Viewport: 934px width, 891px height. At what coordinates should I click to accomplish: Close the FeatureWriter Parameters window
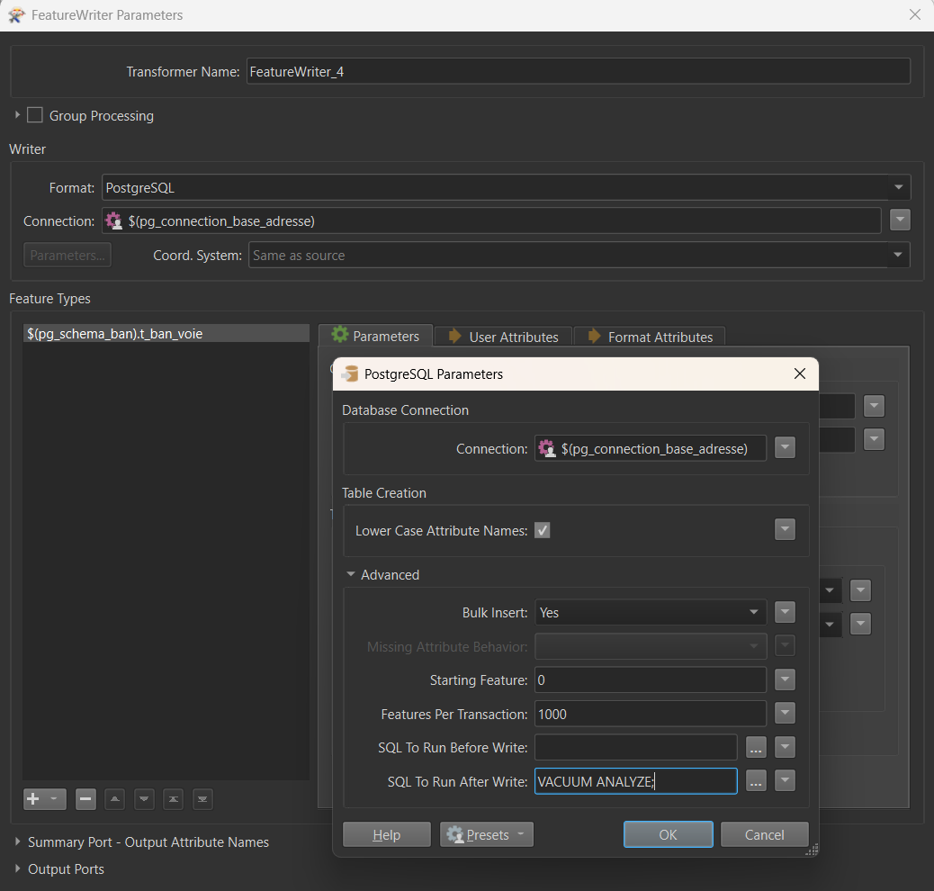click(x=915, y=14)
